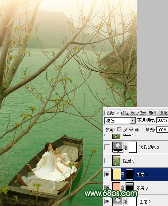Viewport: 168px width, 206px height.
Task: Open the 历史记录 tab
Action: 139,113
